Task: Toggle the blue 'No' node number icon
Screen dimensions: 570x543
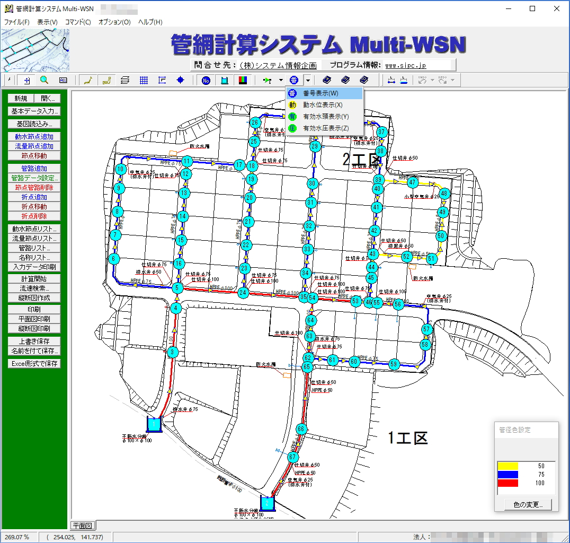Action: click(206, 81)
